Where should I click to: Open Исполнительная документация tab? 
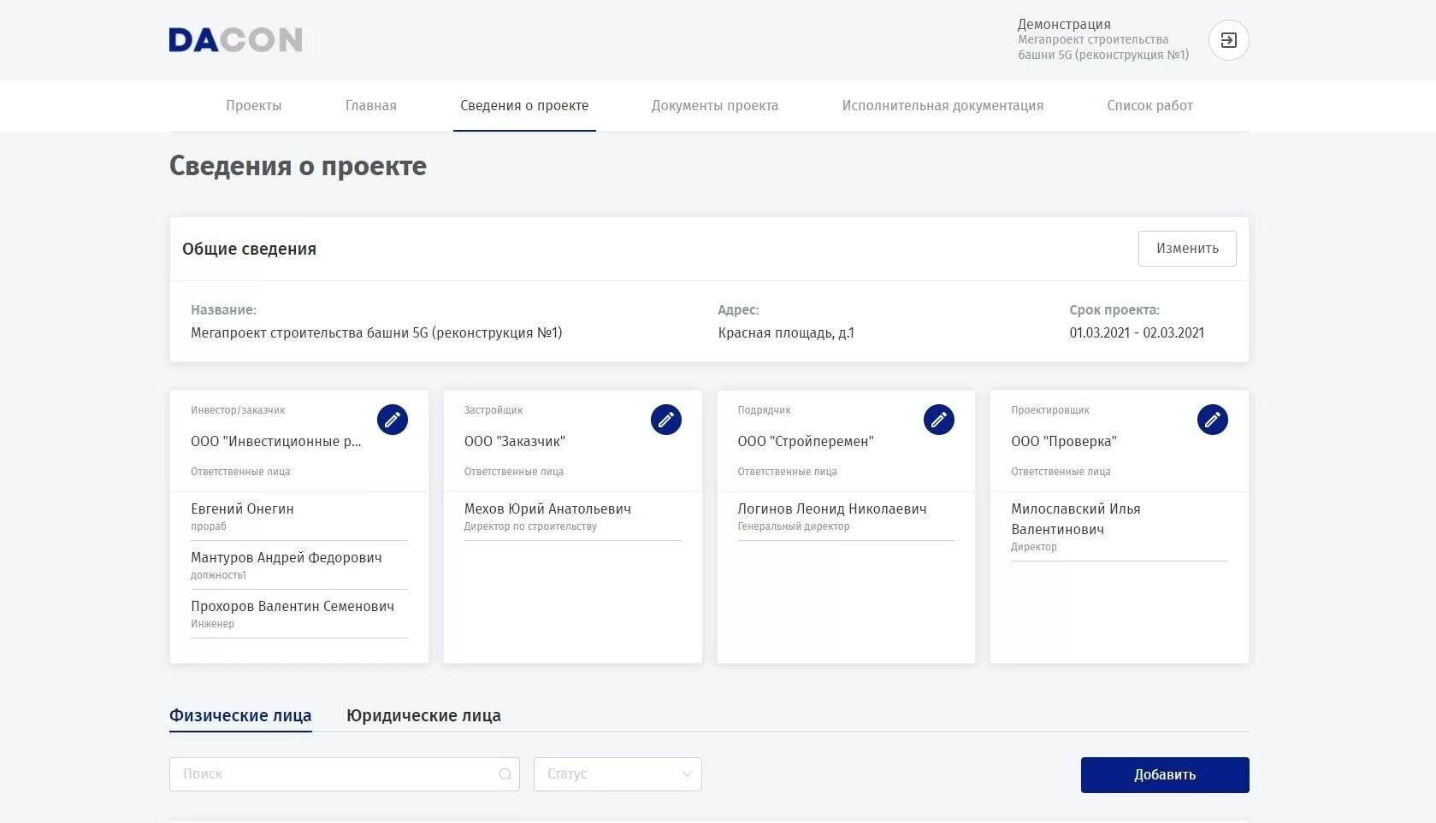click(943, 106)
